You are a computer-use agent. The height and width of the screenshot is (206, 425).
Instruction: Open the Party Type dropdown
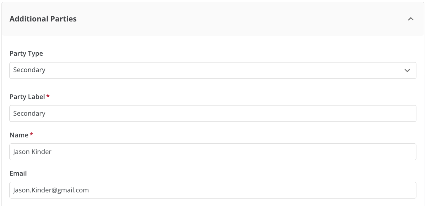(x=213, y=70)
